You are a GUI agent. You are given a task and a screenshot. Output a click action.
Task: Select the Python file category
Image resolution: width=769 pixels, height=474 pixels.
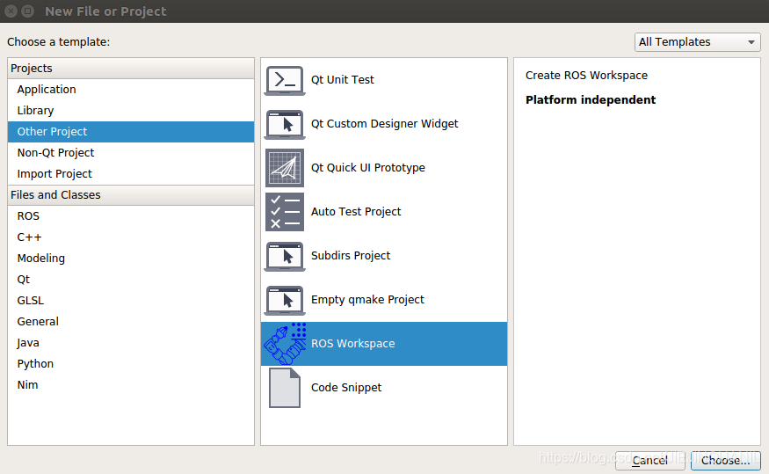131,363
